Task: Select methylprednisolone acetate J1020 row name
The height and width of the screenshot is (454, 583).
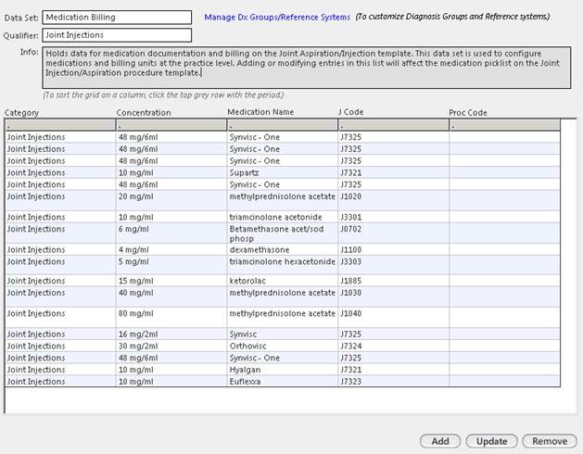Action: [x=283, y=201]
